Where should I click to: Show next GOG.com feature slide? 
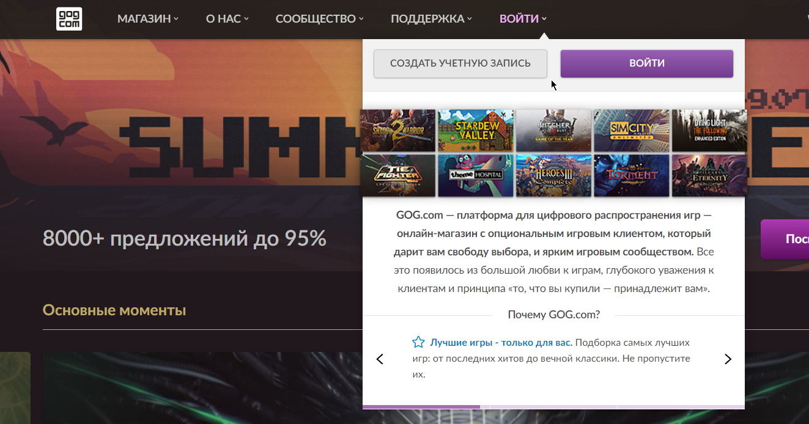[x=728, y=359]
